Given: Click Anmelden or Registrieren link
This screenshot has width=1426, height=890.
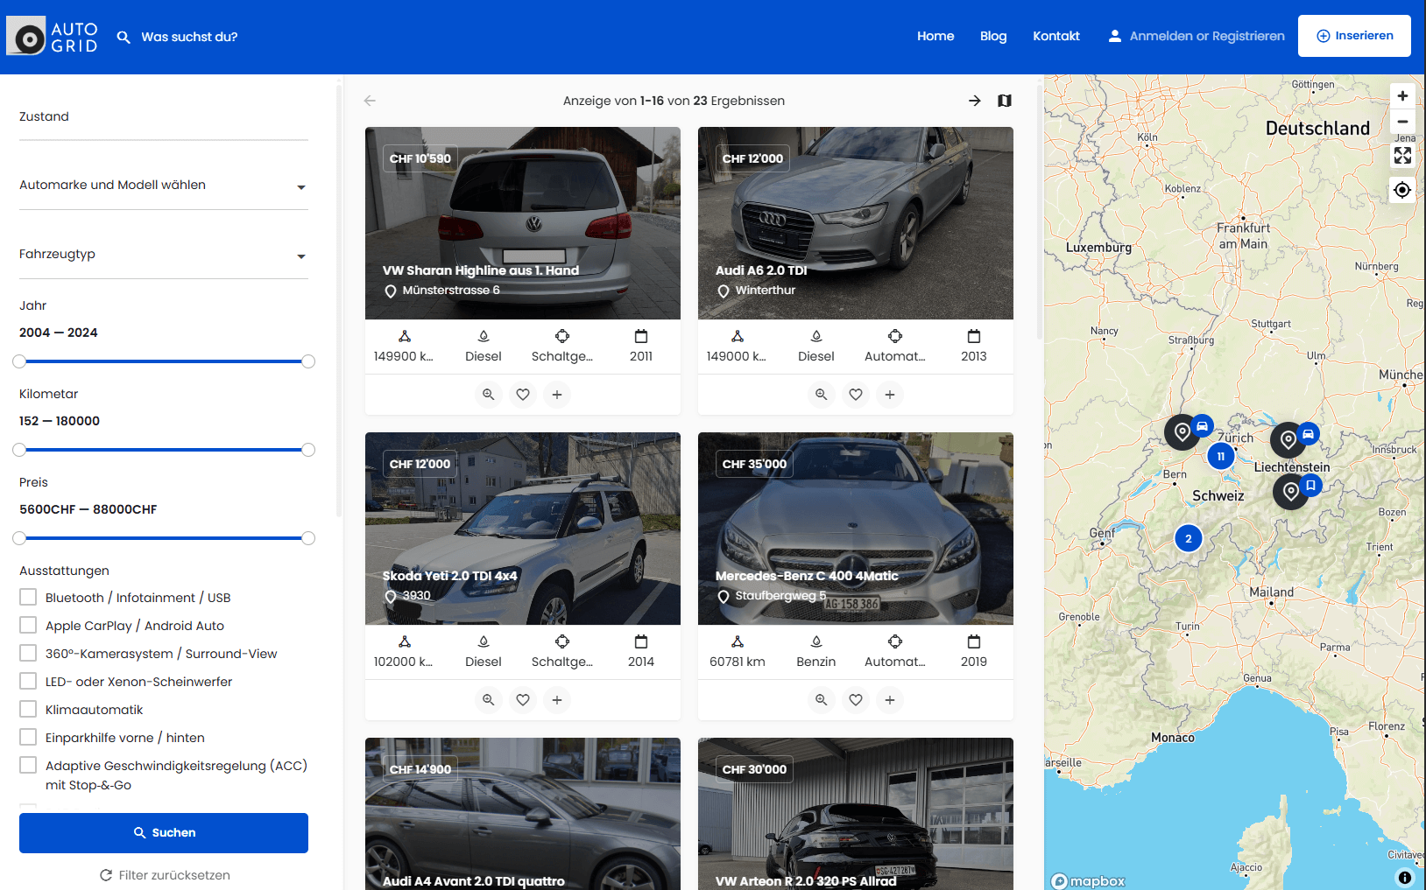Looking at the screenshot, I should coord(1207,36).
